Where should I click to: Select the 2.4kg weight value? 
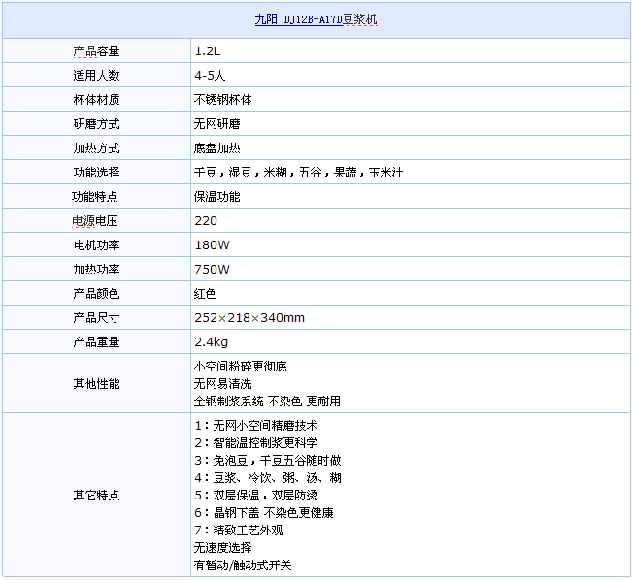pyautogui.click(x=211, y=341)
